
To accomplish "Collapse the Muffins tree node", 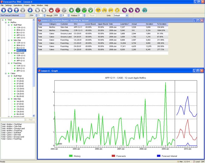I will coord(6,22).
